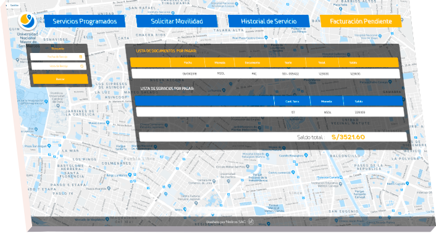Focus the Fecha de Recojo field
The width and height of the screenshot is (436, 233).
tap(57, 57)
